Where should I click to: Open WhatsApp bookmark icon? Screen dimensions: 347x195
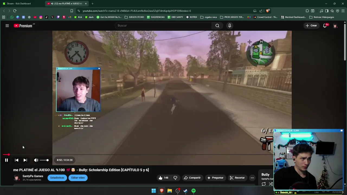(12, 17)
